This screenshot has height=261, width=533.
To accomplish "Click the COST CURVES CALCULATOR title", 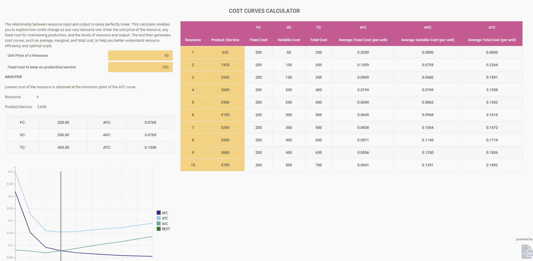I will pos(264,11).
